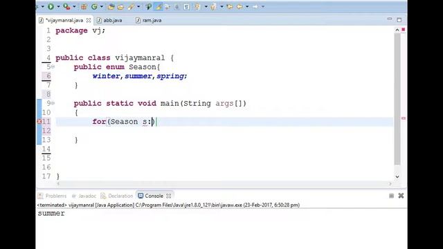The width and height of the screenshot is (443, 249).
Task: Click the Forward navigation arrow icon
Action: tap(255, 6)
